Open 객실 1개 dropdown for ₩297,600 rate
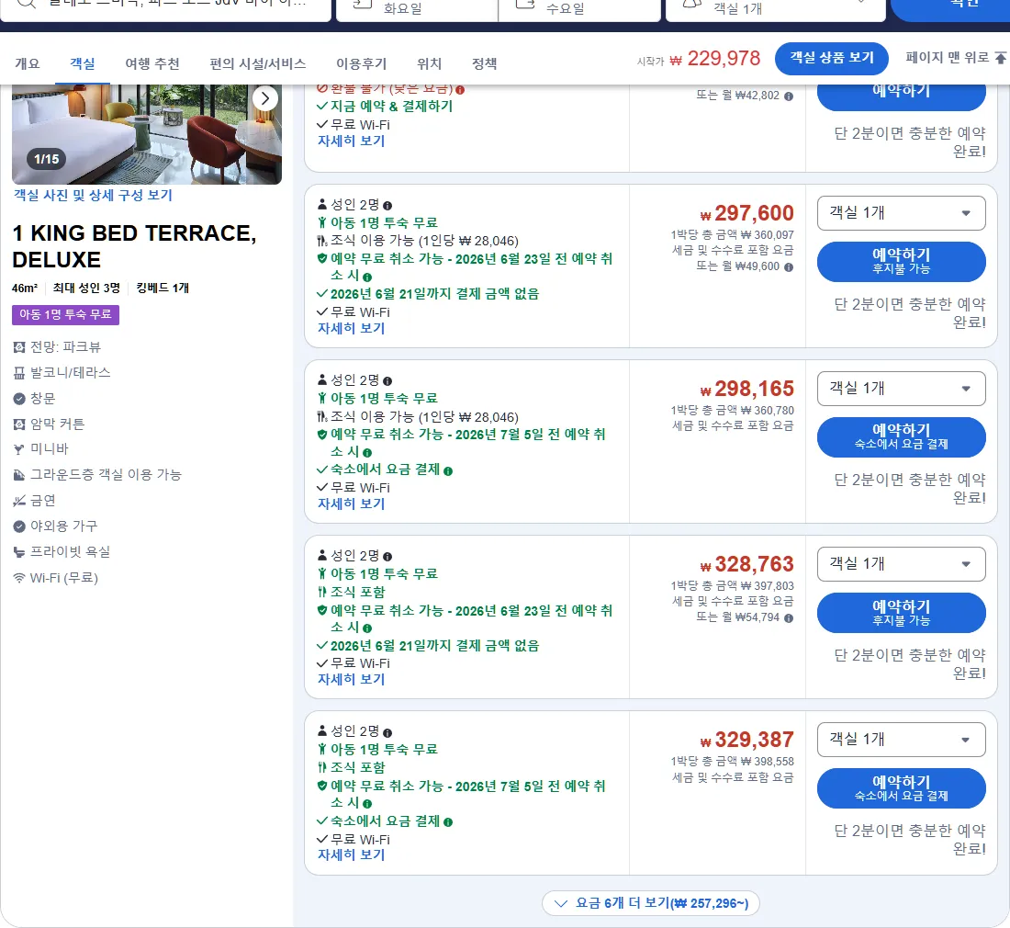Screen dimensions: 1010x928 [901, 213]
